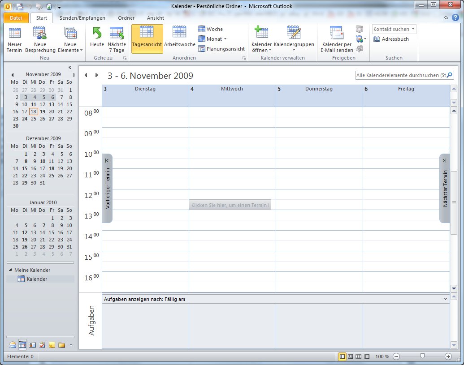Click Quick Access toolbar customize arrow

pos(59,7)
